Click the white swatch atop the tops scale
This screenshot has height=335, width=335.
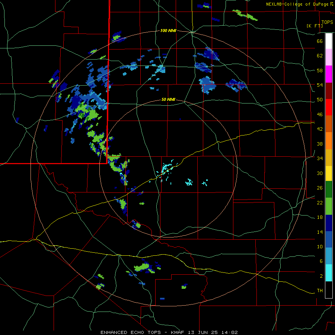pos(329,41)
